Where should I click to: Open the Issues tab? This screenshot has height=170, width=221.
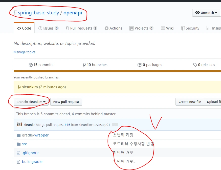[49, 28]
